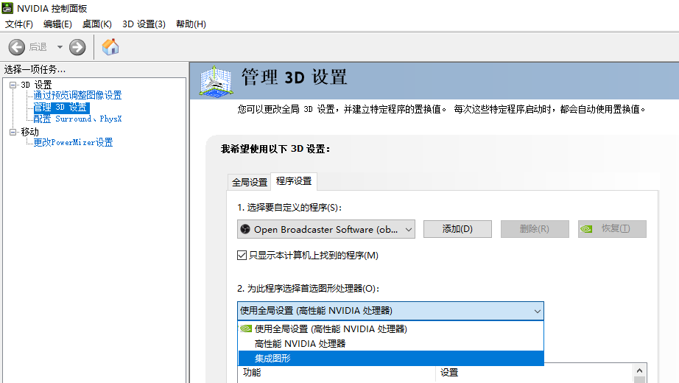679x383 pixels.
Task: Click the Back arrow toolbar button
Action: 17,47
